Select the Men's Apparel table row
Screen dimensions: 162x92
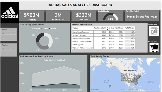click(x=103, y=45)
